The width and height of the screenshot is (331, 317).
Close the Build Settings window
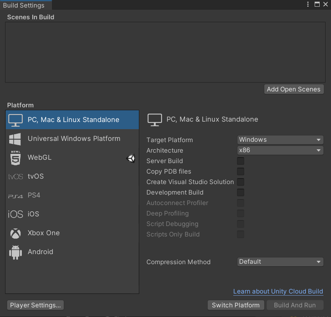(326, 4)
